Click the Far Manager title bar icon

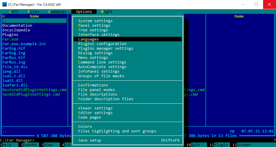[x=4, y=4]
